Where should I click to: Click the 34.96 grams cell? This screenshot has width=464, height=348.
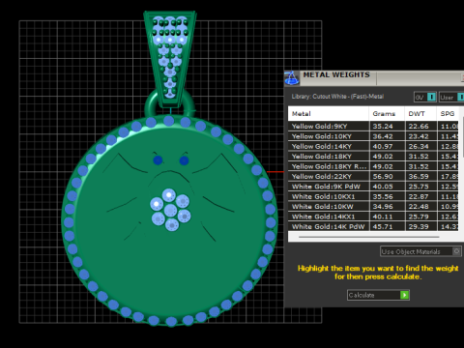[387, 207]
